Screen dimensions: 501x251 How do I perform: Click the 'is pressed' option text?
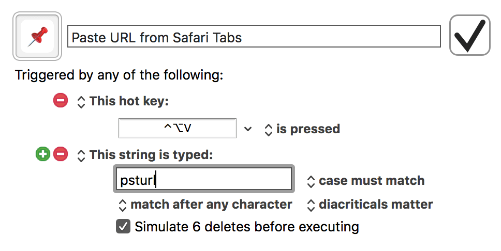(307, 129)
